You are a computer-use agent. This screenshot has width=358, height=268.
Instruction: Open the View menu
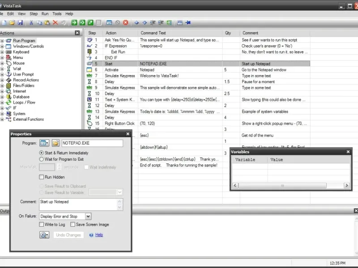(21, 14)
